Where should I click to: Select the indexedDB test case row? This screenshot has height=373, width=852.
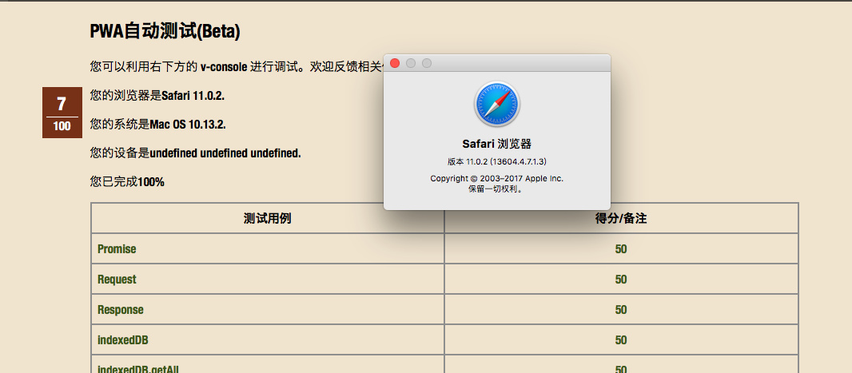pyautogui.click(x=444, y=340)
